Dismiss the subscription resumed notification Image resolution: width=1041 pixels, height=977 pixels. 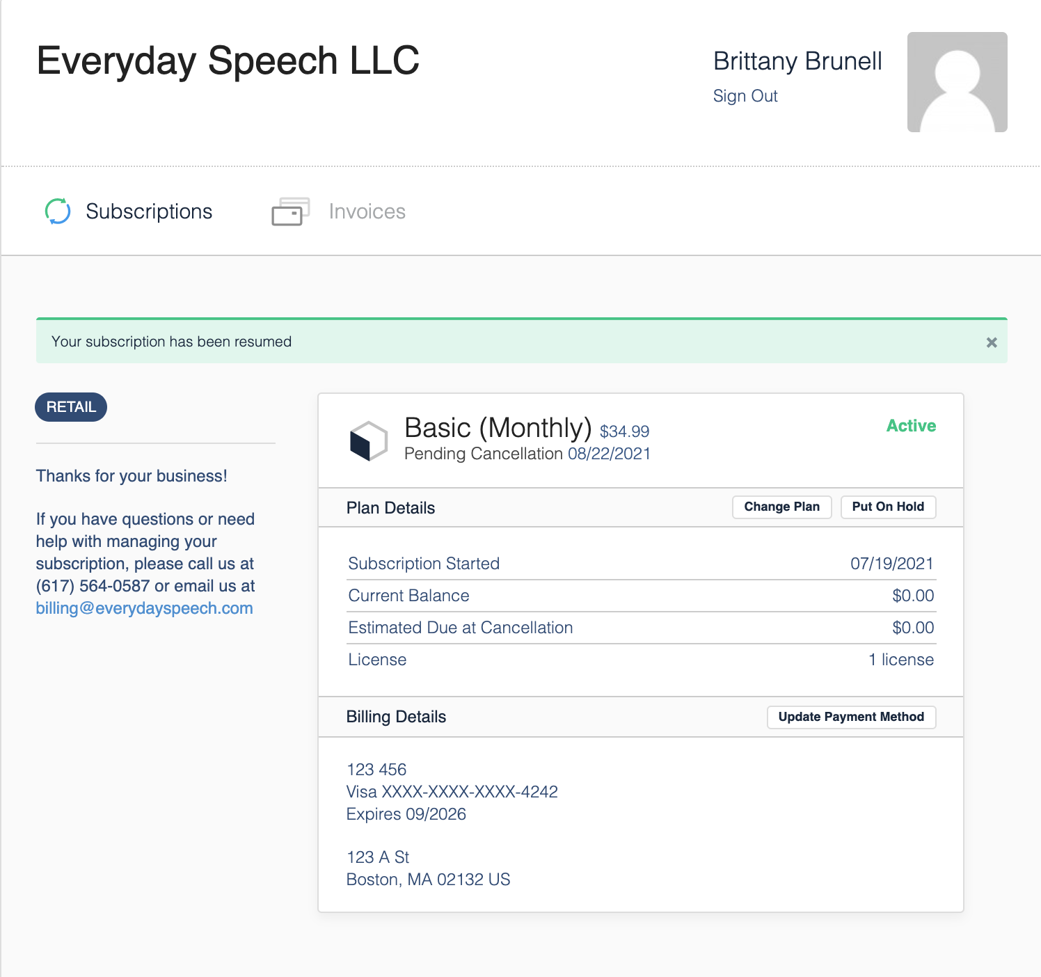992,342
